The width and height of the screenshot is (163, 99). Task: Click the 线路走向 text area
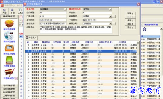point(76,30)
